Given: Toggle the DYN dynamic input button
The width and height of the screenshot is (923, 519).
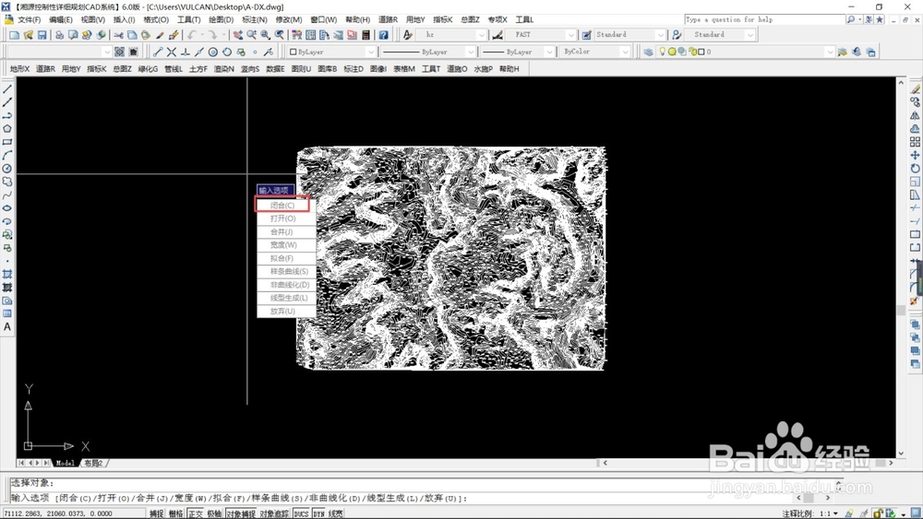Looking at the screenshot, I should pos(318,513).
